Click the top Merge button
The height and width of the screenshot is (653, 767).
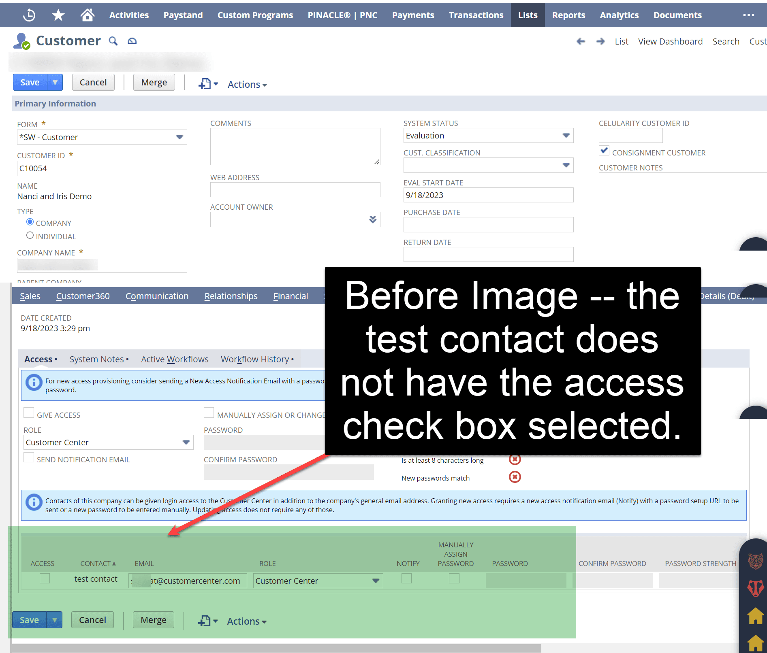coord(154,82)
